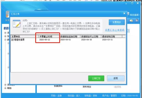Click the 数据报送终止日期 column header
This screenshot has height=98, width=142.
91,36
